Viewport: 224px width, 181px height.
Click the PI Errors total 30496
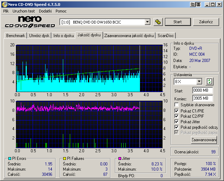[47, 174]
